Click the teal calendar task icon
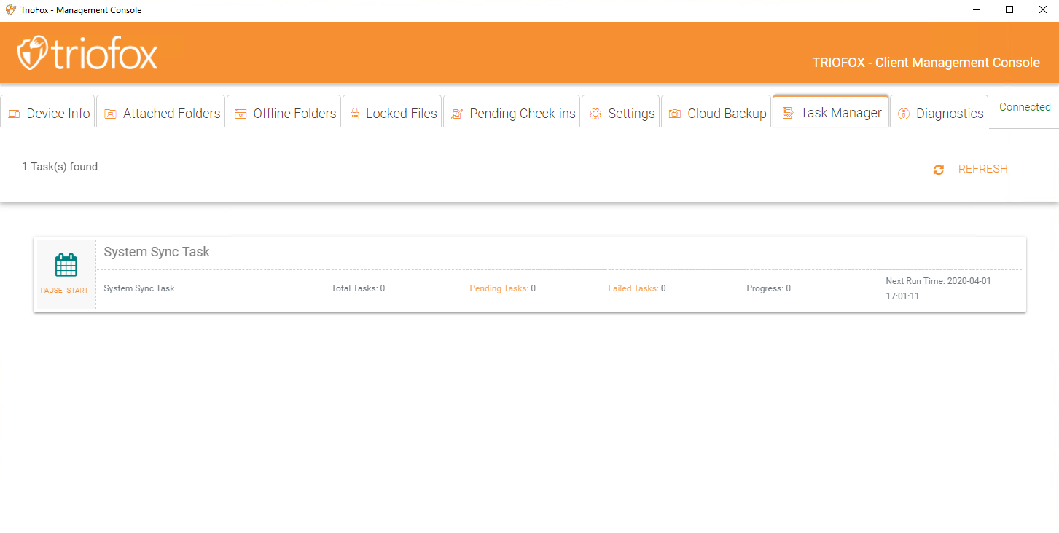 pos(66,265)
